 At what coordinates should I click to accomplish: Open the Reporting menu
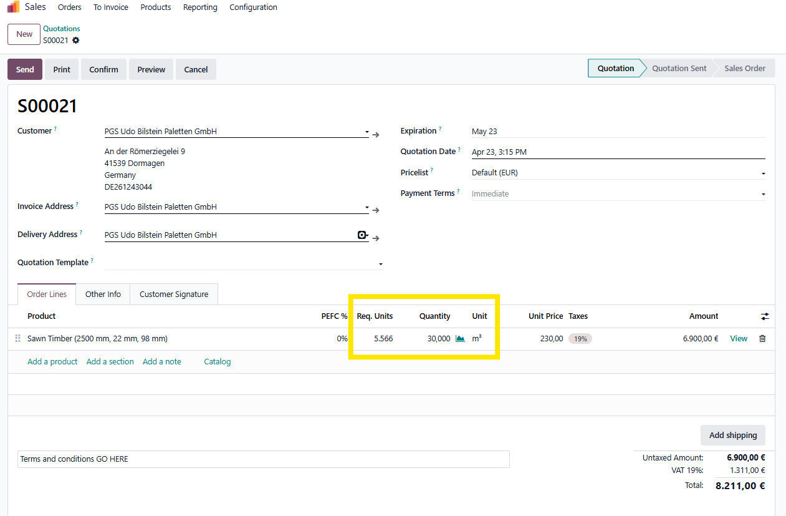(x=200, y=7)
